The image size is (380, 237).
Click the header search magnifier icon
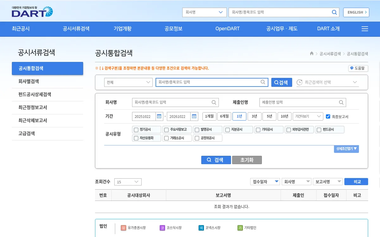[x=334, y=12]
